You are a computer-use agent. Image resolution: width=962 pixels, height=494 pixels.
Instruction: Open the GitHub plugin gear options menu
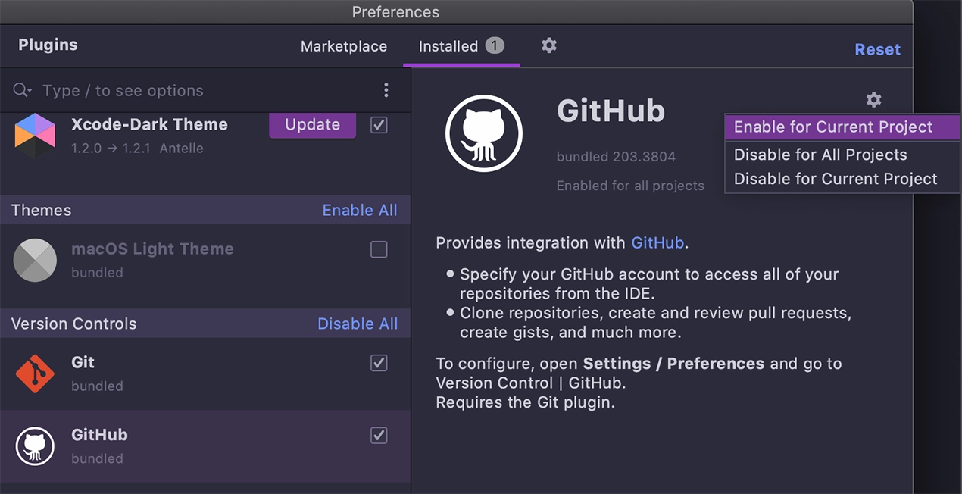point(873,99)
